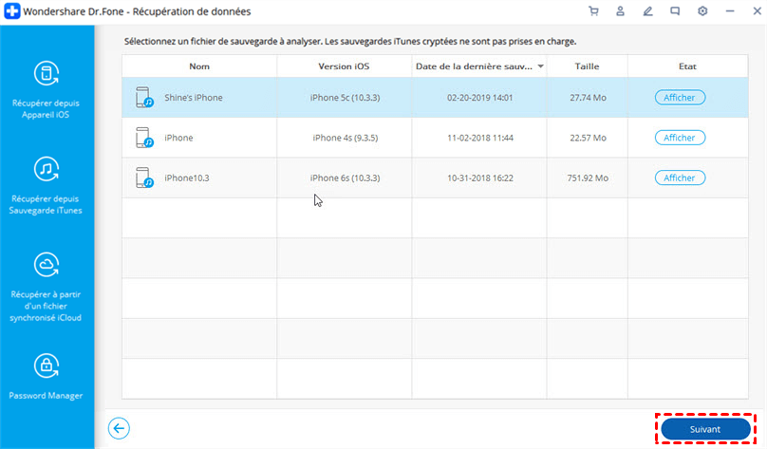Minimize the Dr.Fone window
The width and height of the screenshot is (767, 449).
point(730,11)
